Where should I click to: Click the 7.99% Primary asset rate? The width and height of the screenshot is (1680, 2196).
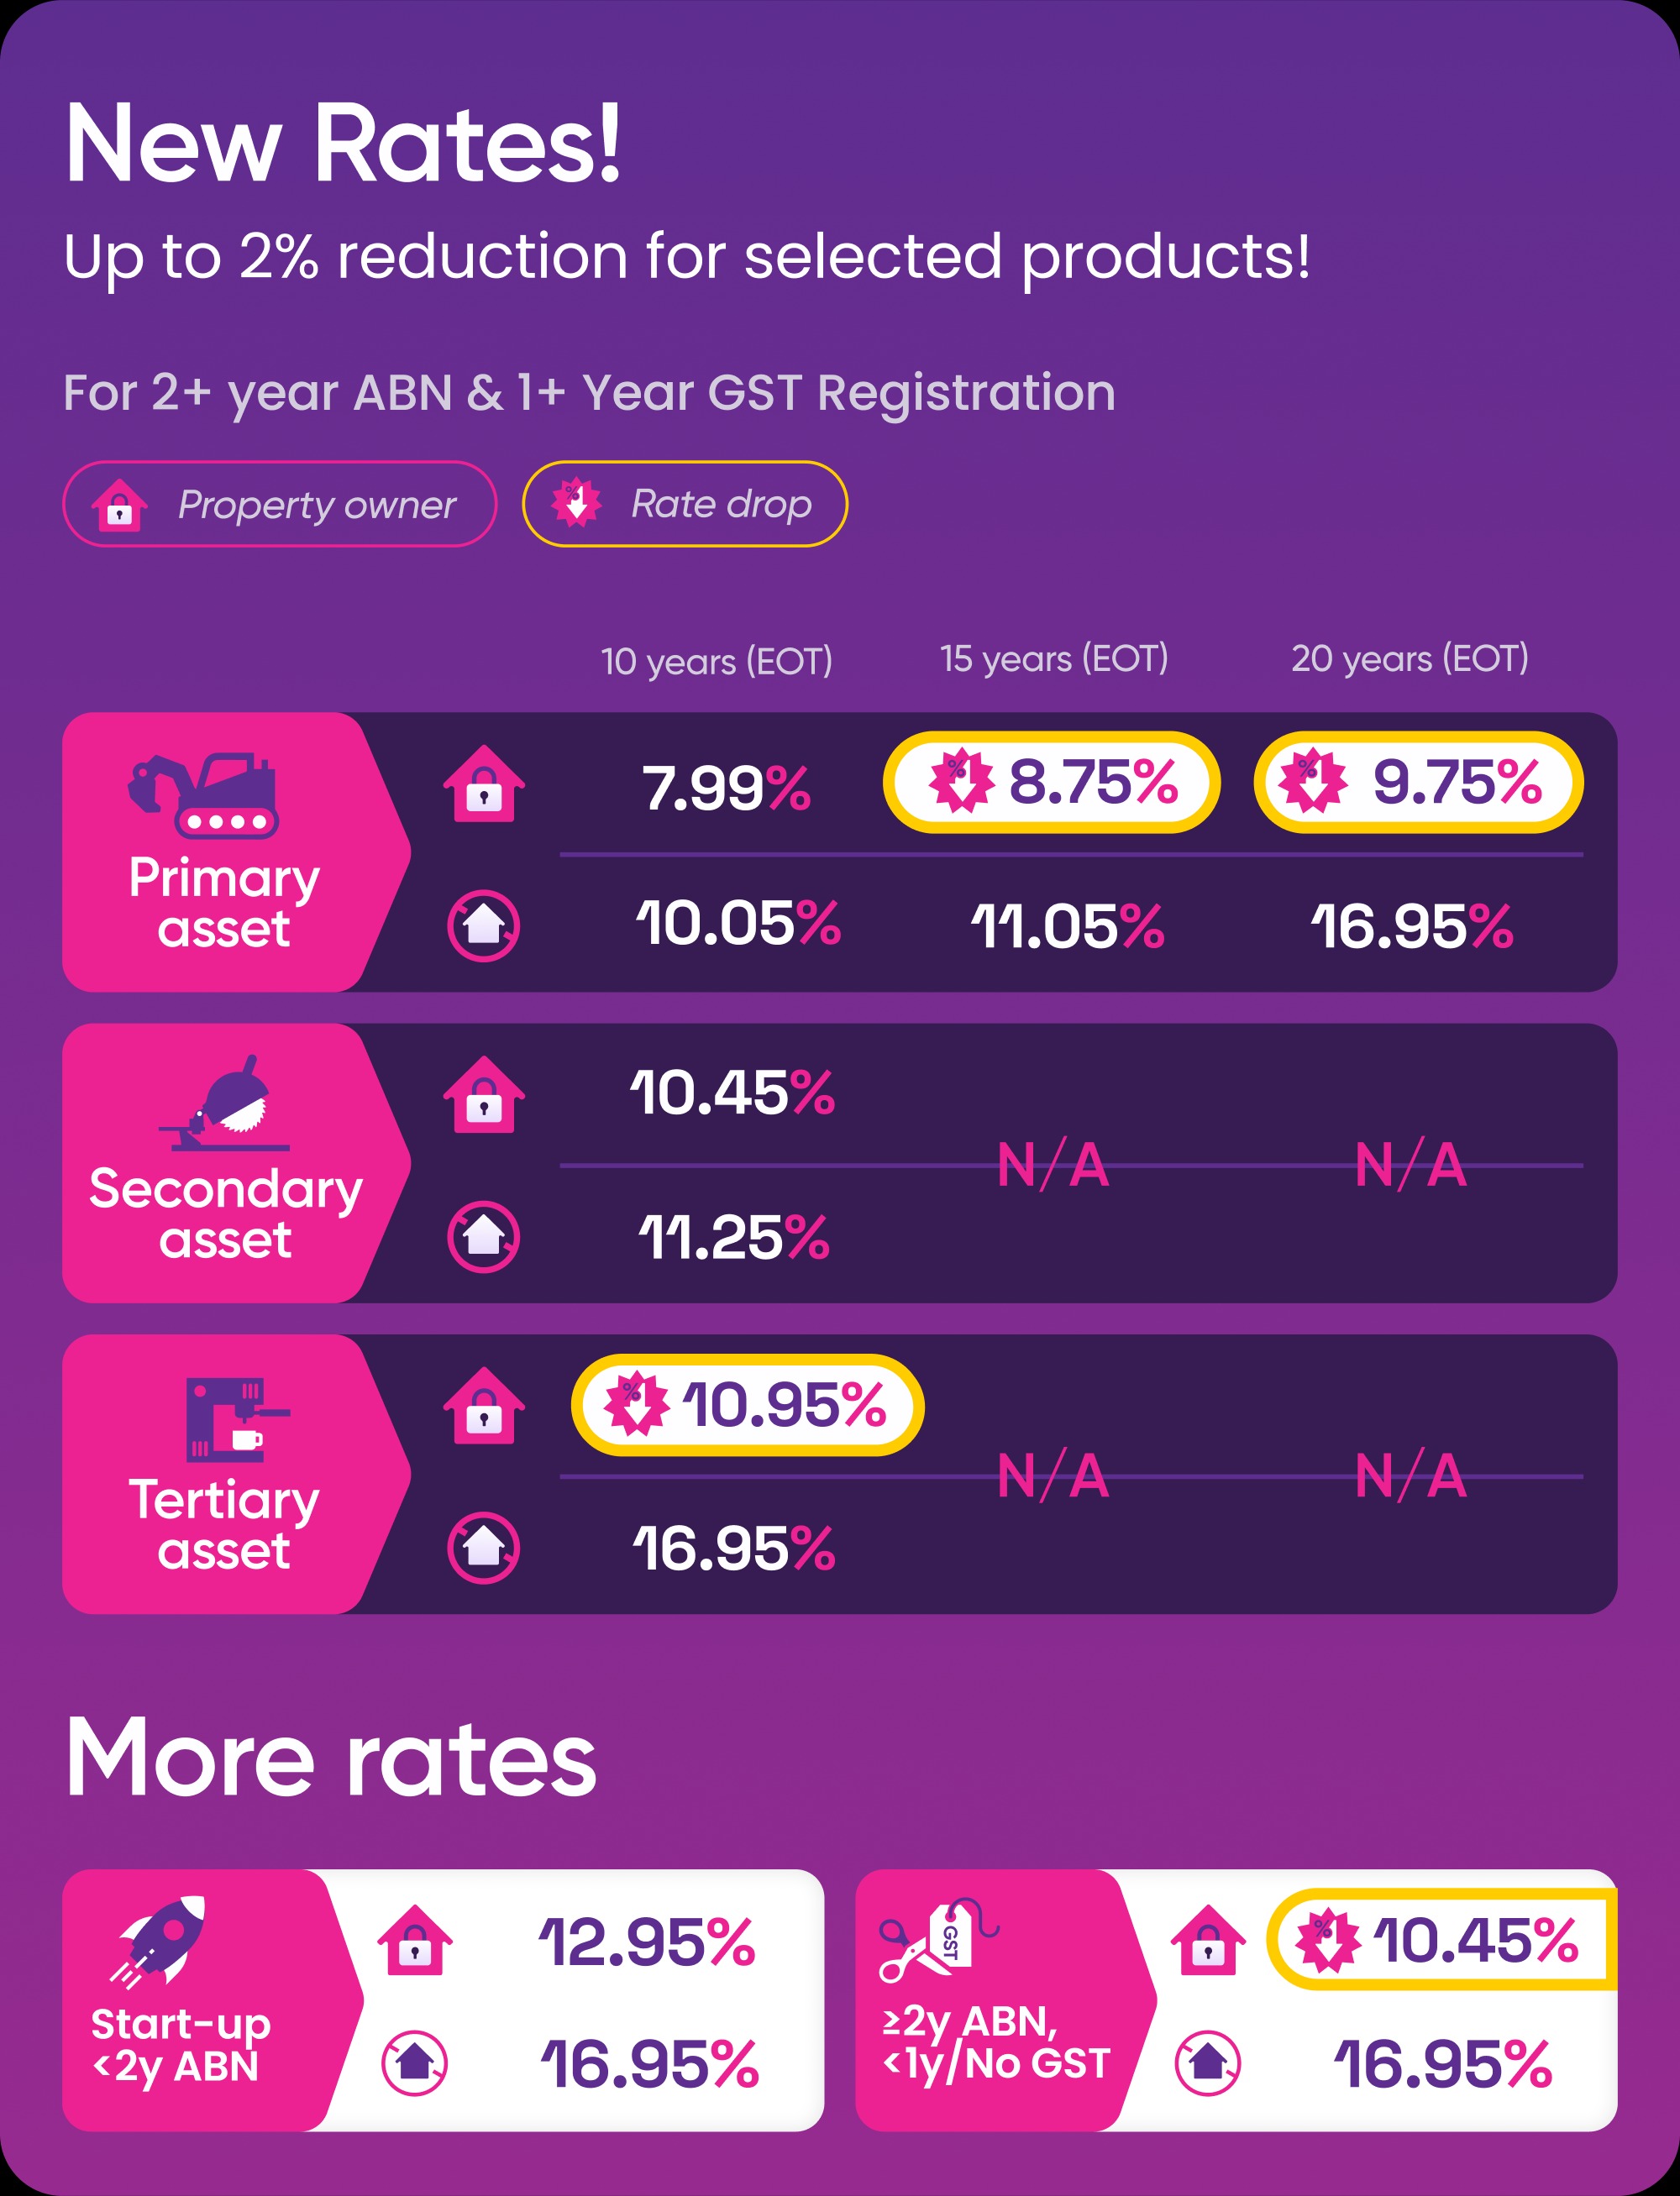click(726, 788)
